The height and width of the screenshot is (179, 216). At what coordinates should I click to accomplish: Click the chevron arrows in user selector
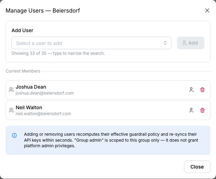click(165, 43)
